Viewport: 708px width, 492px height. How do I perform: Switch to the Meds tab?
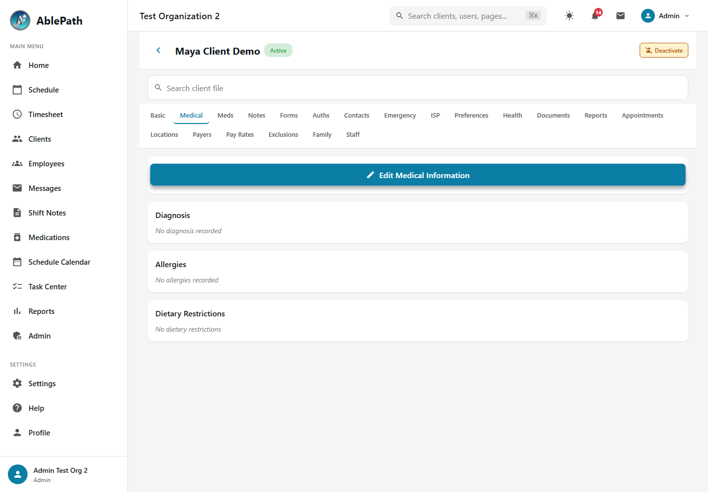pos(226,115)
